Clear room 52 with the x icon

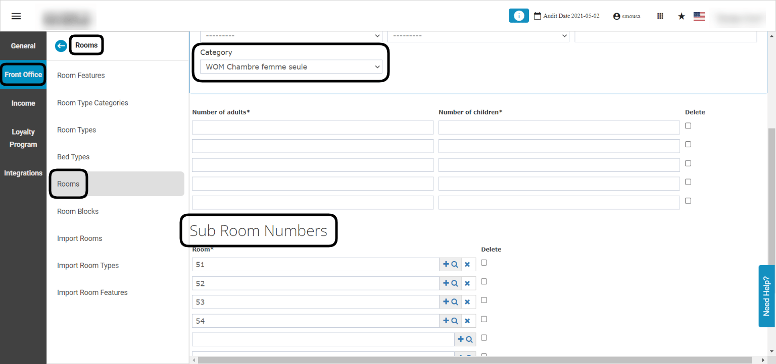click(x=467, y=283)
